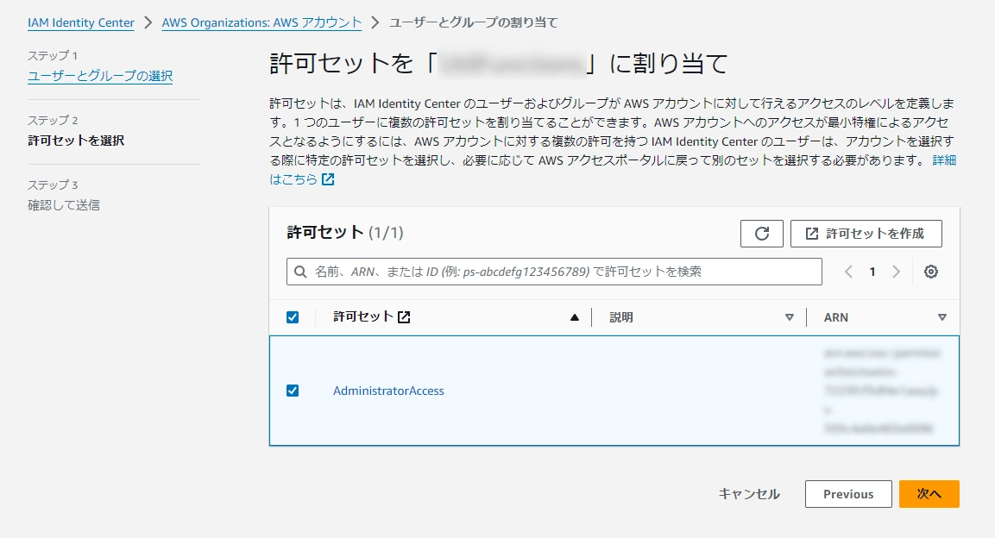This screenshot has height=538, width=995.
Task: Click the 確認して送信 step 3 label
Action: coord(64,205)
